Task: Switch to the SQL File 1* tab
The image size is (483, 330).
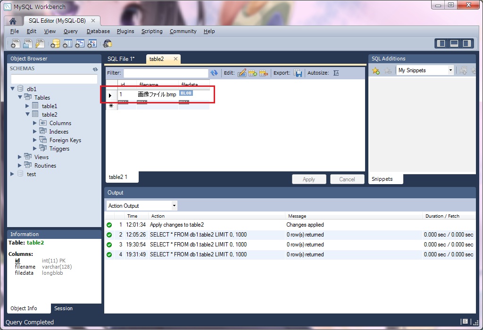Action: [121, 59]
